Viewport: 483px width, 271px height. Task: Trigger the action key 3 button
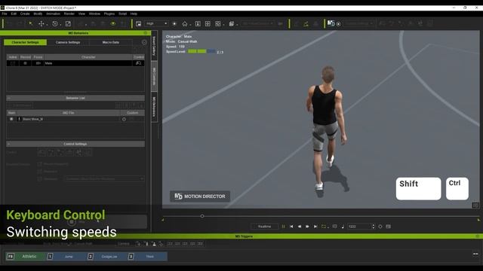147,256
